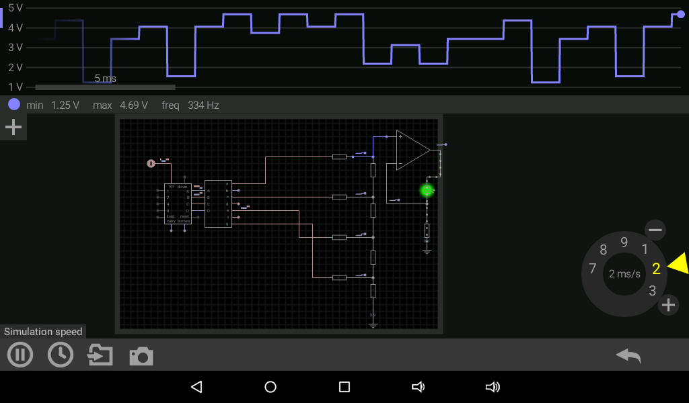
Task: Take a snapshot with the camera icon
Action: tap(141, 356)
